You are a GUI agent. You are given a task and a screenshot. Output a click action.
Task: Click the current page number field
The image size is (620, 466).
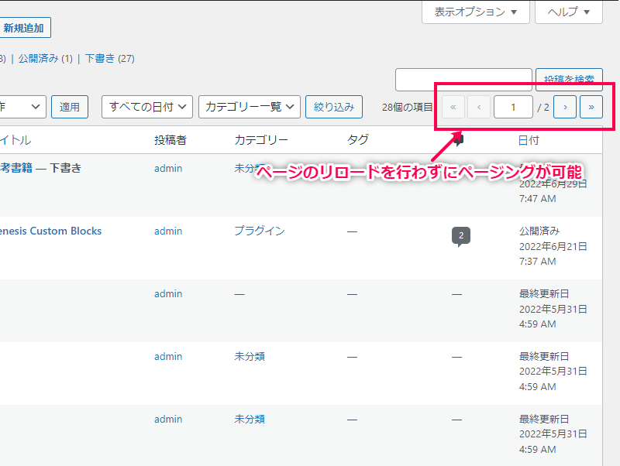coord(513,107)
